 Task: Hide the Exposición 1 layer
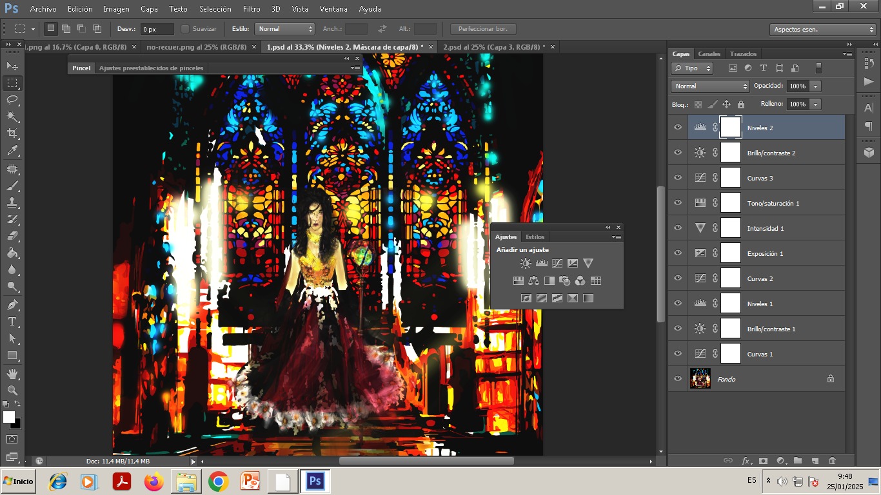[x=678, y=253]
